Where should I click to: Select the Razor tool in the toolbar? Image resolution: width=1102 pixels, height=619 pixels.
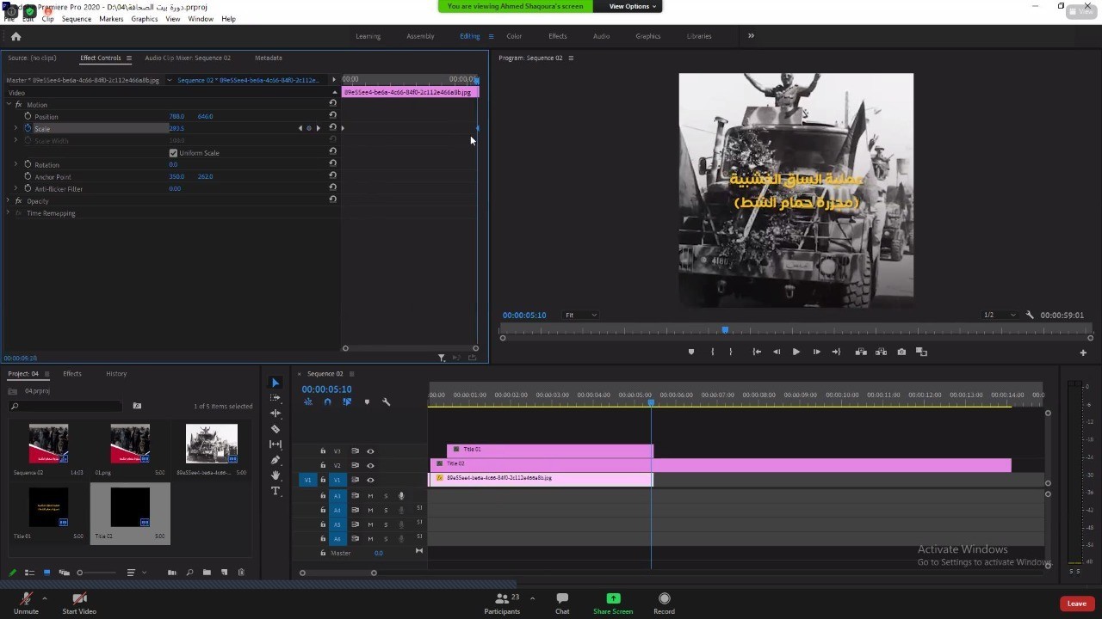275,429
